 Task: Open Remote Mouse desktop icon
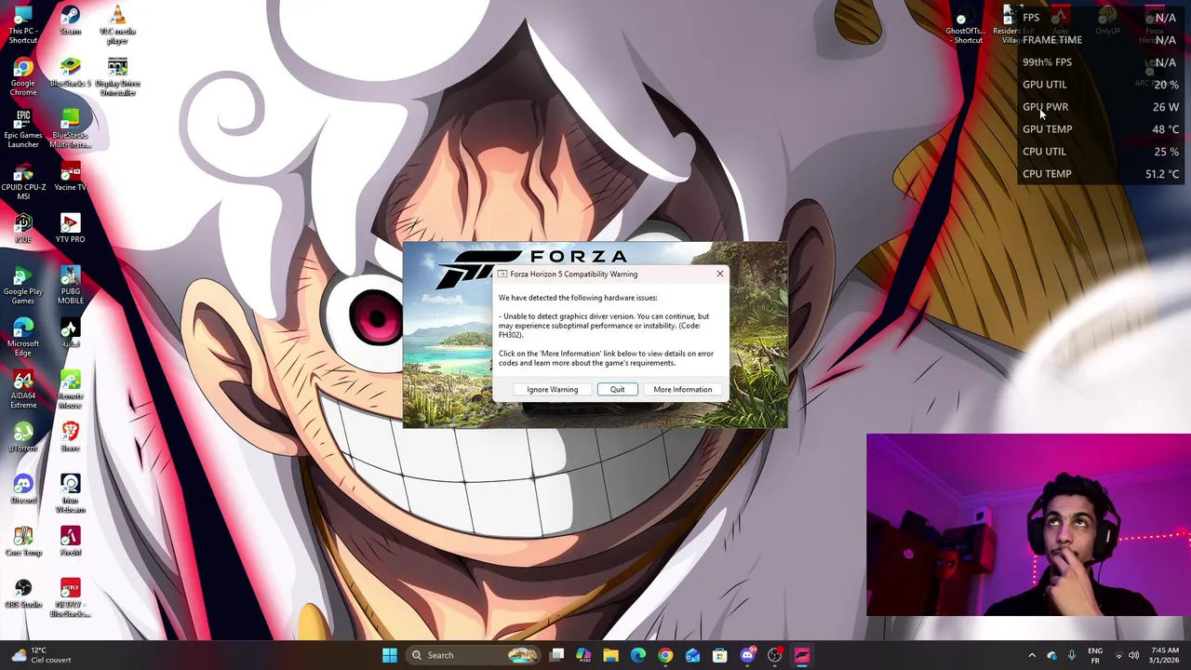click(x=70, y=390)
